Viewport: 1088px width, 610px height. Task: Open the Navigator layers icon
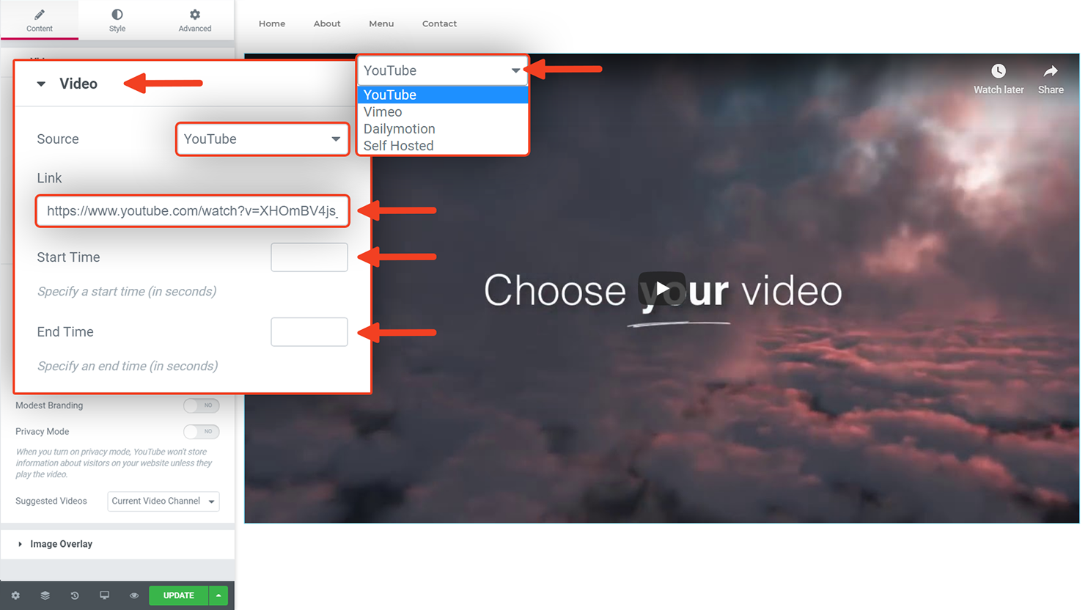(45, 595)
